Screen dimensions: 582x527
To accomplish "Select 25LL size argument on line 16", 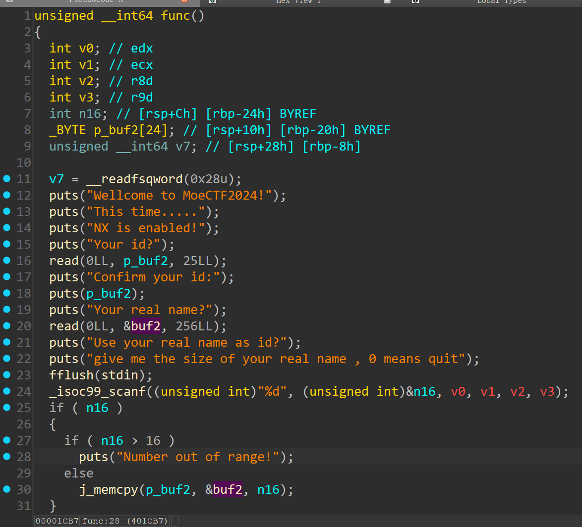I will point(197,261).
